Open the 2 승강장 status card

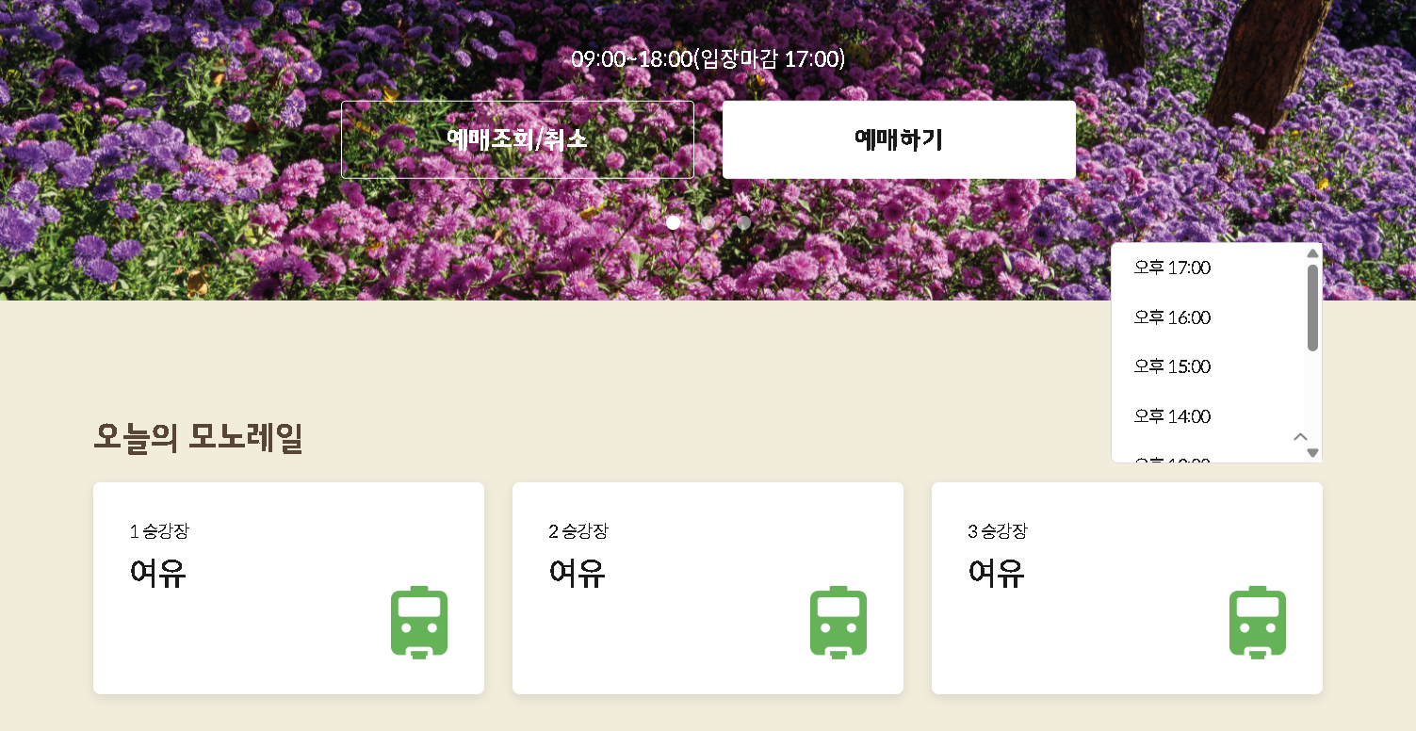[x=708, y=589]
